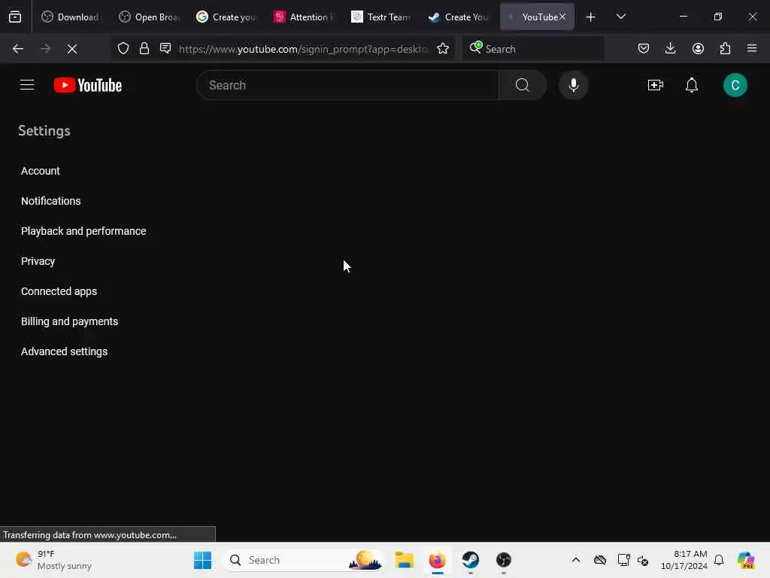770x578 pixels.
Task: Switch to the Google Create your tab
Action: click(226, 17)
